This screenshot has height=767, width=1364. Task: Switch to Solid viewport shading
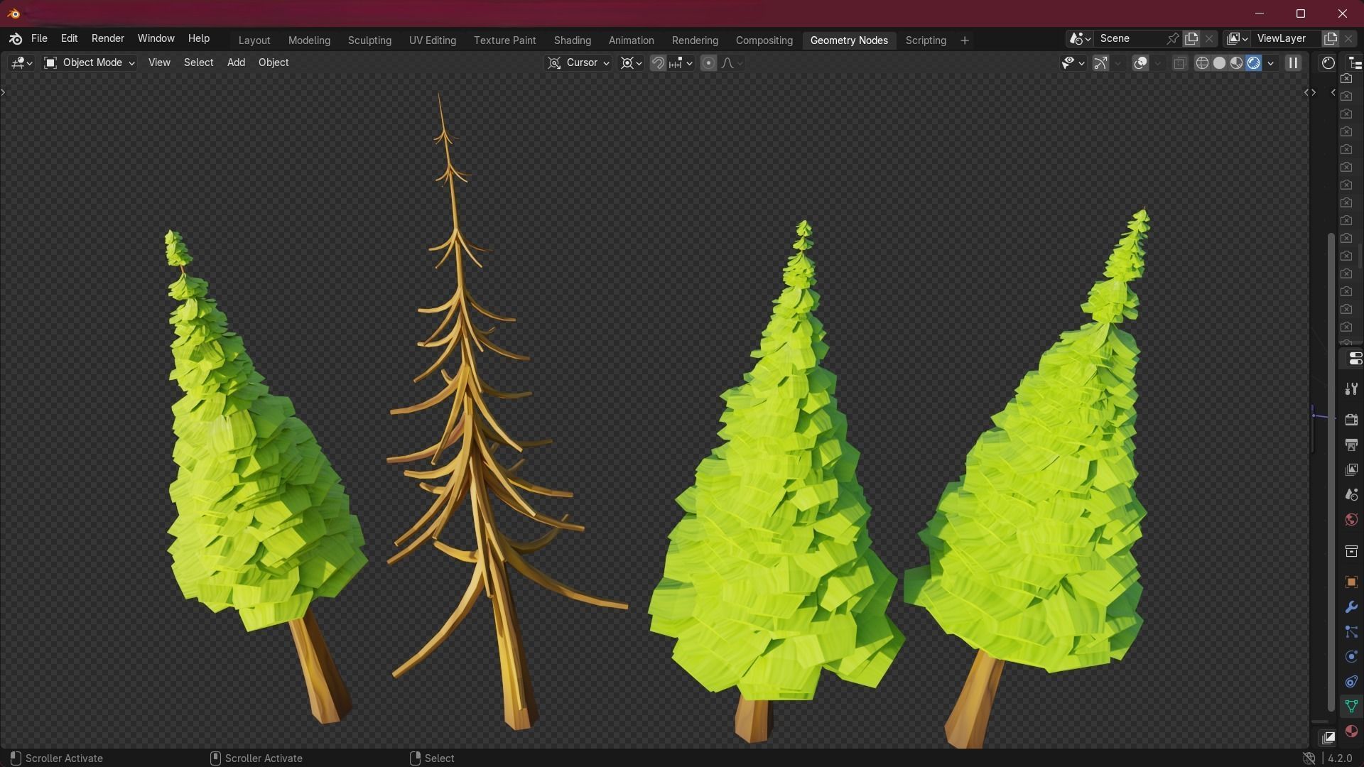[1219, 63]
